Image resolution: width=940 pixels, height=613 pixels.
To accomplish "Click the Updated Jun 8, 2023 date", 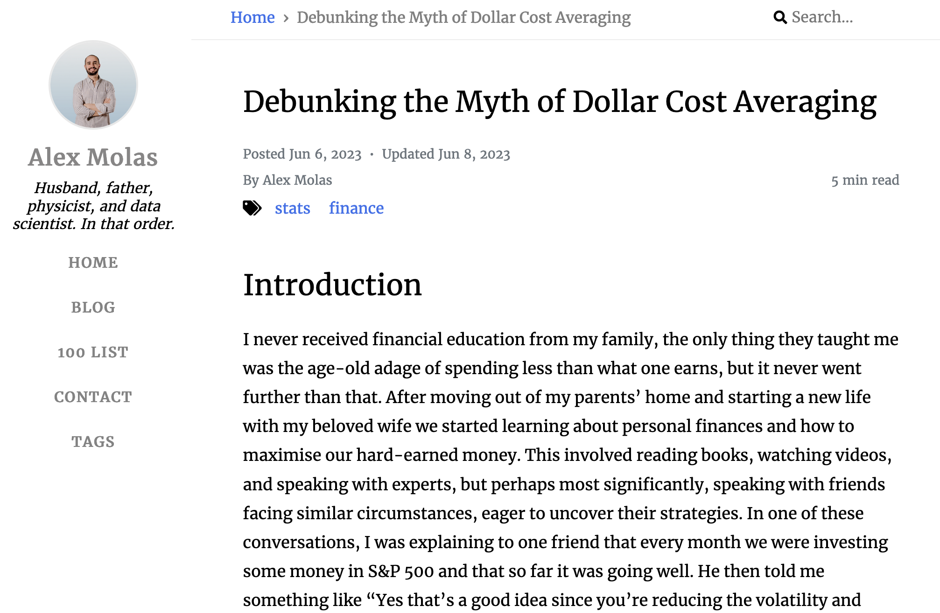I will point(446,154).
